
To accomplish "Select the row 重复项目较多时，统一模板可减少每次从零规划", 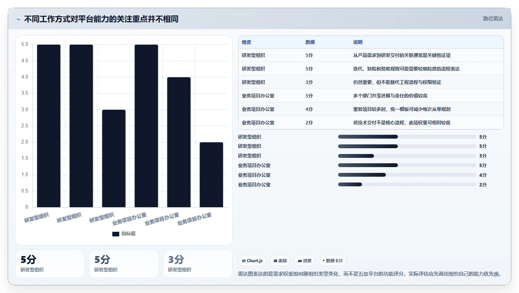I will [x=371, y=109].
